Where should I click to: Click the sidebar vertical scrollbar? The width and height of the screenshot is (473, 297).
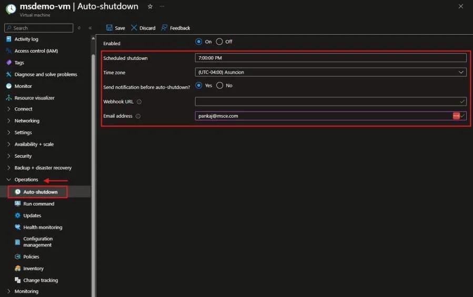click(93, 175)
